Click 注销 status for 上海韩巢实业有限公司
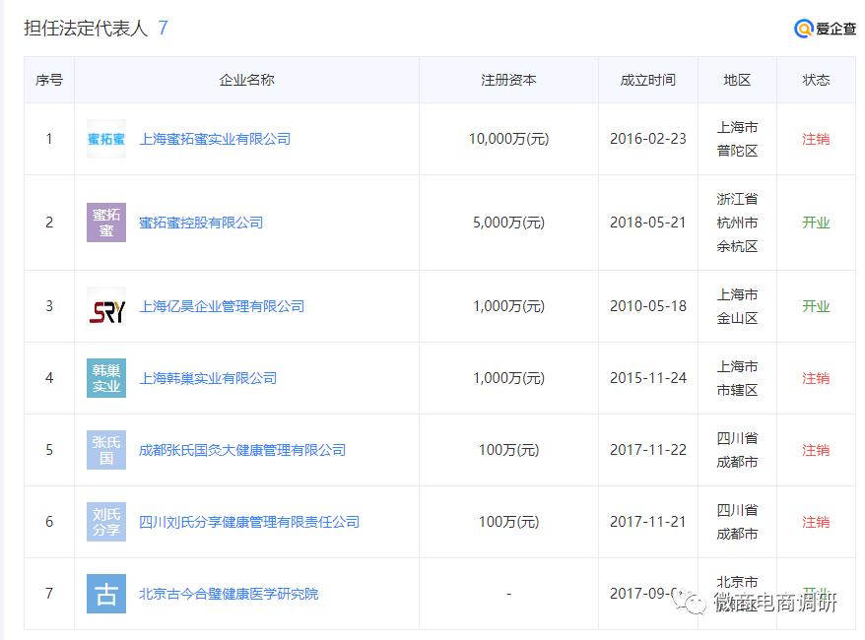 816,378
